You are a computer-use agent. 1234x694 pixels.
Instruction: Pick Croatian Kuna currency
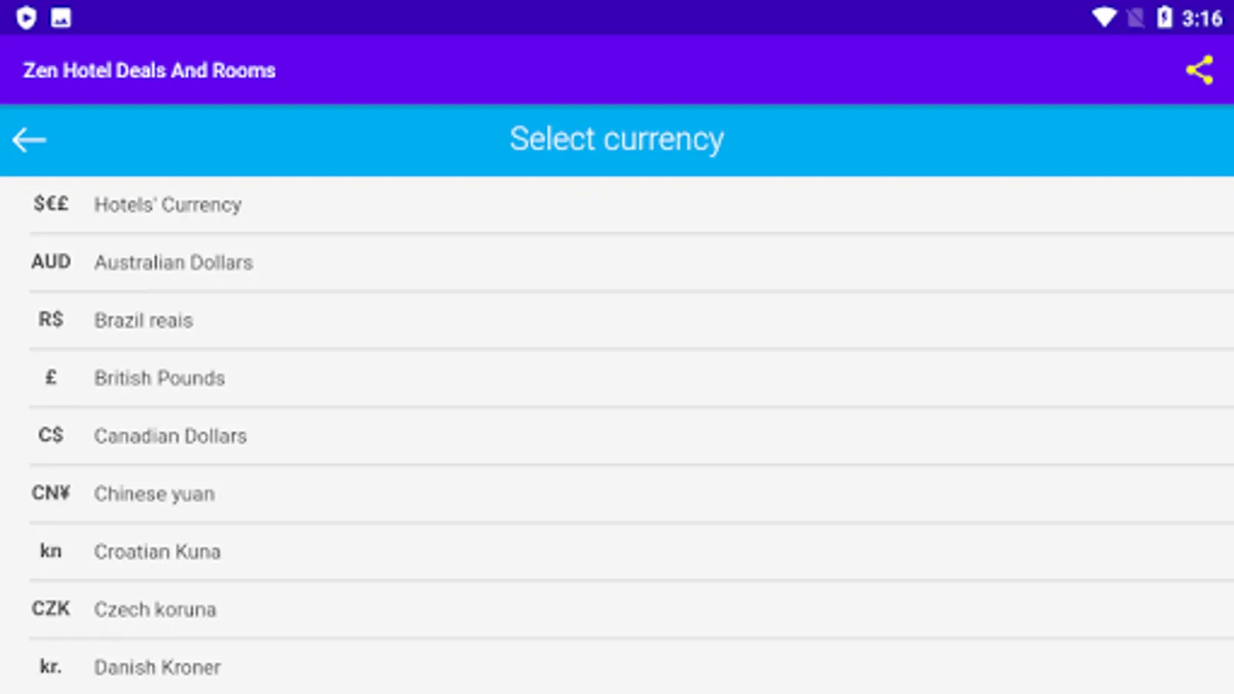[157, 551]
